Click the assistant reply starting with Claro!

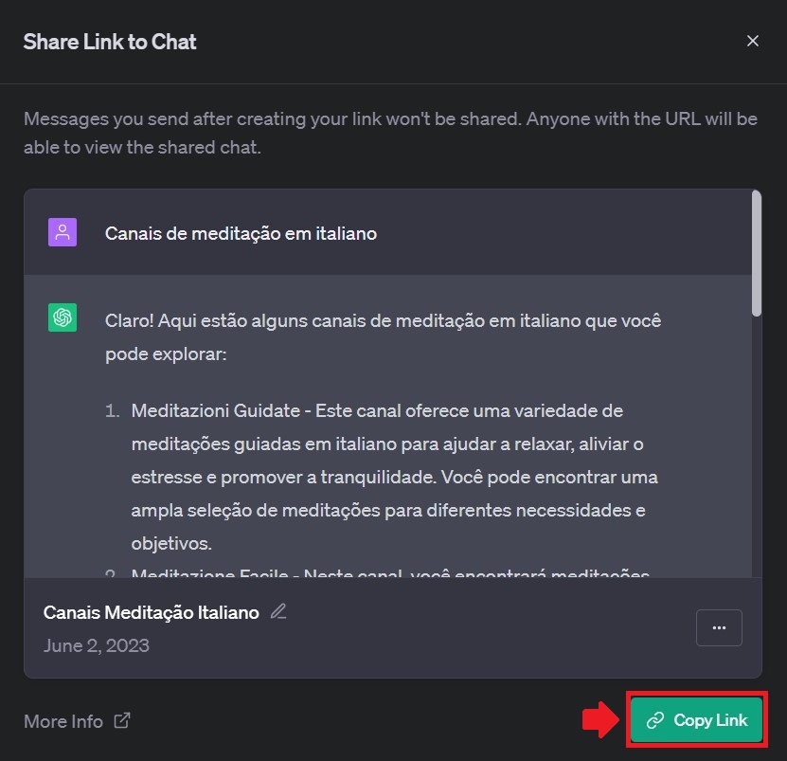383,337
